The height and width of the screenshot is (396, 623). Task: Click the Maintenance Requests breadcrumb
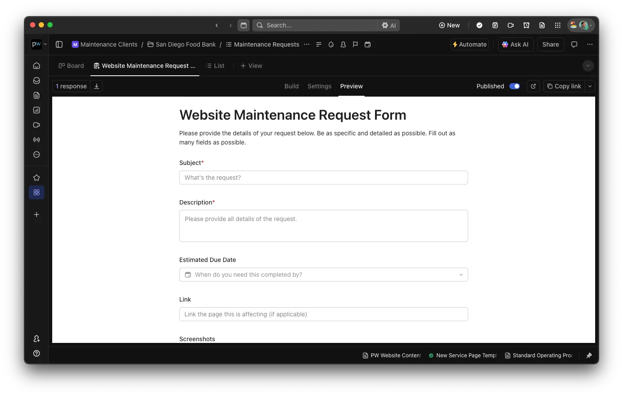click(262, 44)
